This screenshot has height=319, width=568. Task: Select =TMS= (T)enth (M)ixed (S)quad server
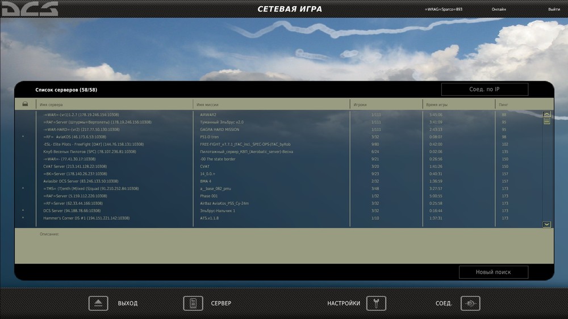pyautogui.click(x=278, y=188)
